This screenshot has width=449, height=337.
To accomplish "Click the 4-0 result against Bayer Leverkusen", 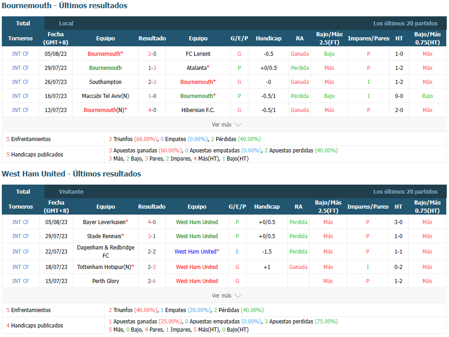I will (x=152, y=222).
